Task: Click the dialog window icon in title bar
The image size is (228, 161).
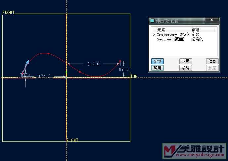Action: pos(152,21)
